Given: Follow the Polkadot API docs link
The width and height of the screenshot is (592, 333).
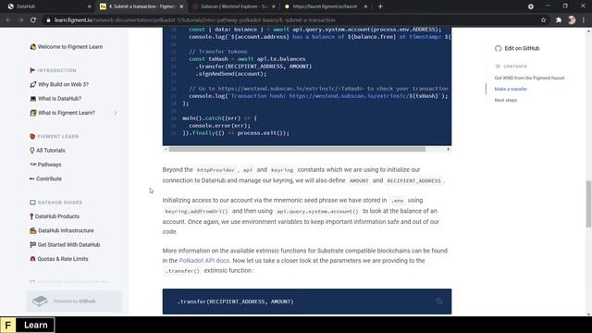Looking at the screenshot, I should [204, 261].
